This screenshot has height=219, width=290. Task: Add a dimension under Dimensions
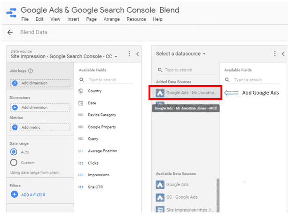pos(40,108)
